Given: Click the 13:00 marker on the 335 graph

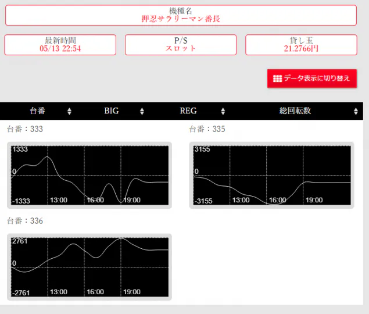Looking at the screenshot, I should pos(241,200).
